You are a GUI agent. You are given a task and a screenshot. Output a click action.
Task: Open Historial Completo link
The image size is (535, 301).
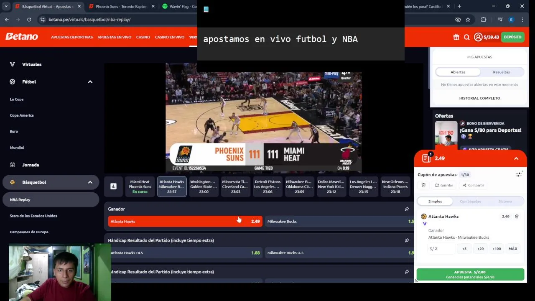tap(479, 98)
